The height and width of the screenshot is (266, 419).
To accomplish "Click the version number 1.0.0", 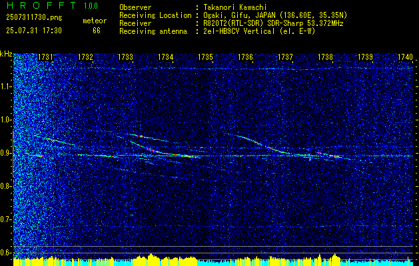I will click(91, 5).
